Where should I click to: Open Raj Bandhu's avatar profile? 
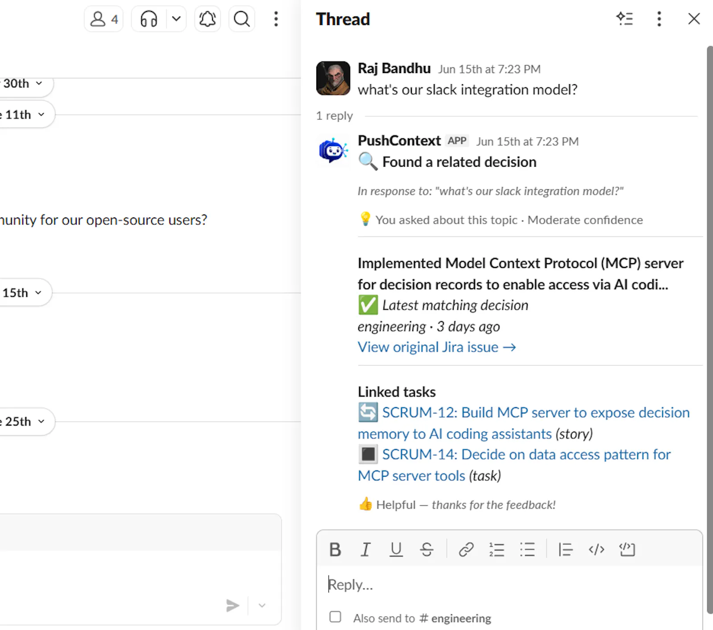point(333,78)
